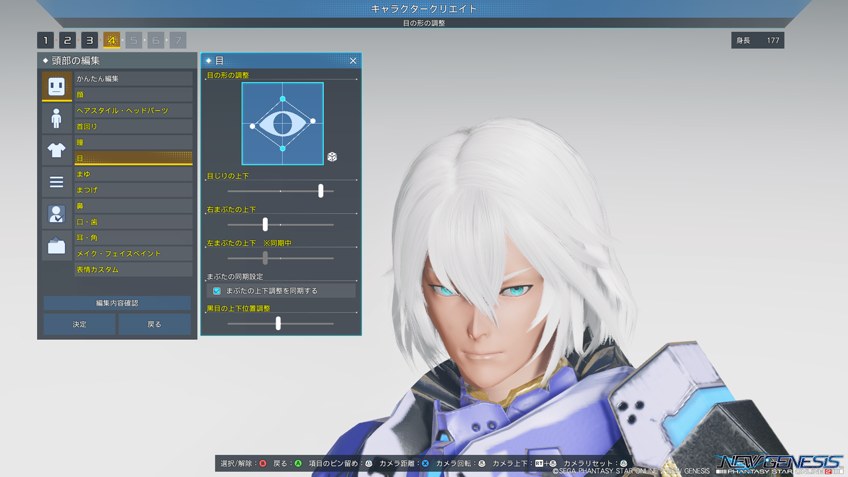Click the 頭部の編集 panel title

[76, 60]
